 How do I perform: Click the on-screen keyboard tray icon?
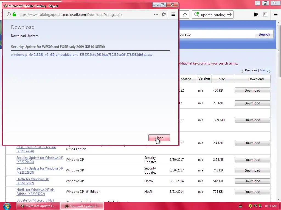click(240, 206)
